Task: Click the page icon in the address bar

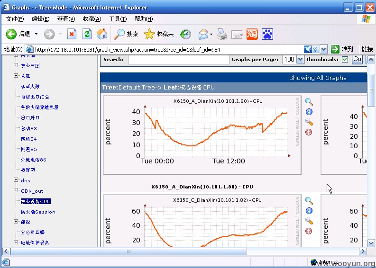Action: coord(29,49)
